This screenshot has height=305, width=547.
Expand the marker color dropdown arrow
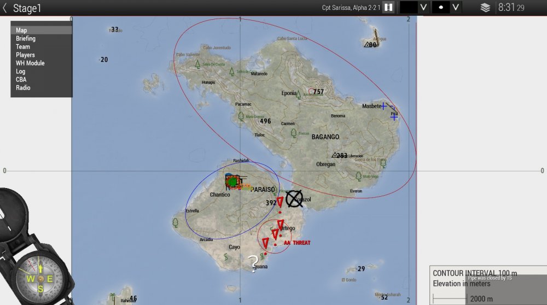[x=423, y=8]
